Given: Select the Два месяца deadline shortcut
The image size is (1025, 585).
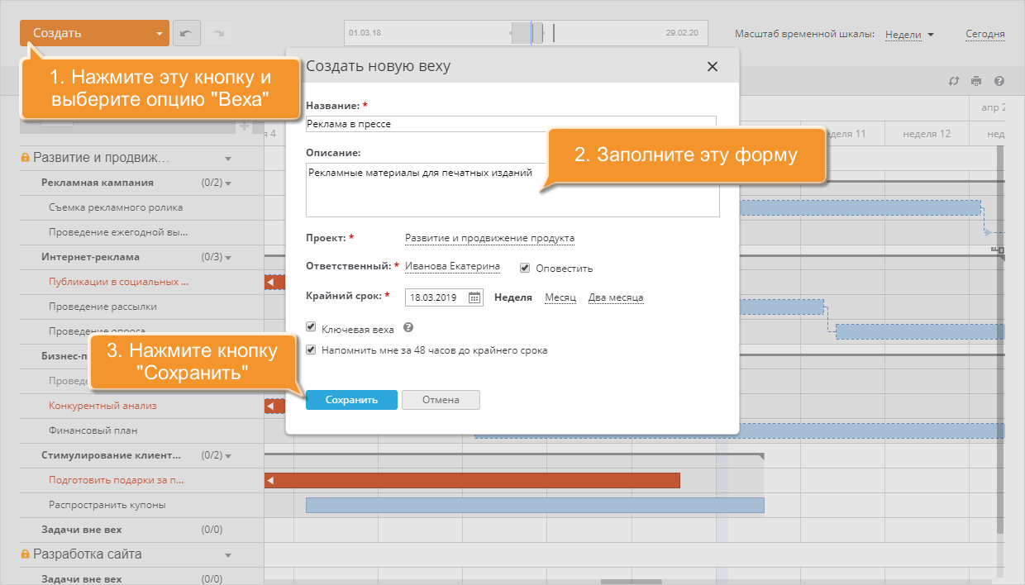Looking at the screenshot, I should 616,297.
